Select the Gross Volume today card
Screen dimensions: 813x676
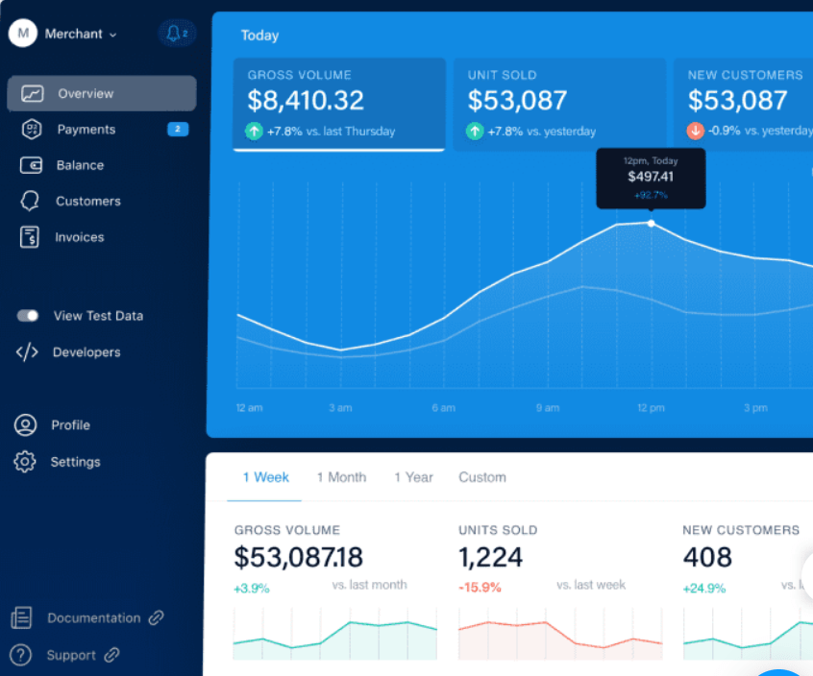coord(339,105)
